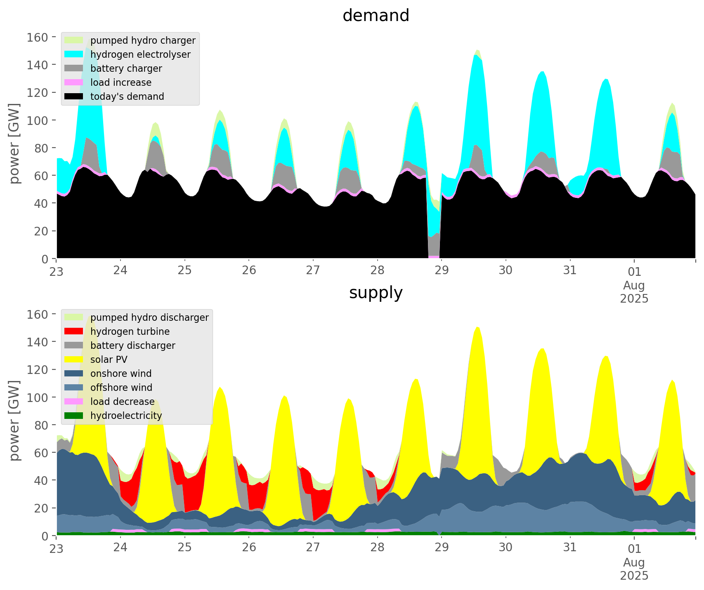
Task: Select the battery discharger legend label
Action: (x=132, y=346)
